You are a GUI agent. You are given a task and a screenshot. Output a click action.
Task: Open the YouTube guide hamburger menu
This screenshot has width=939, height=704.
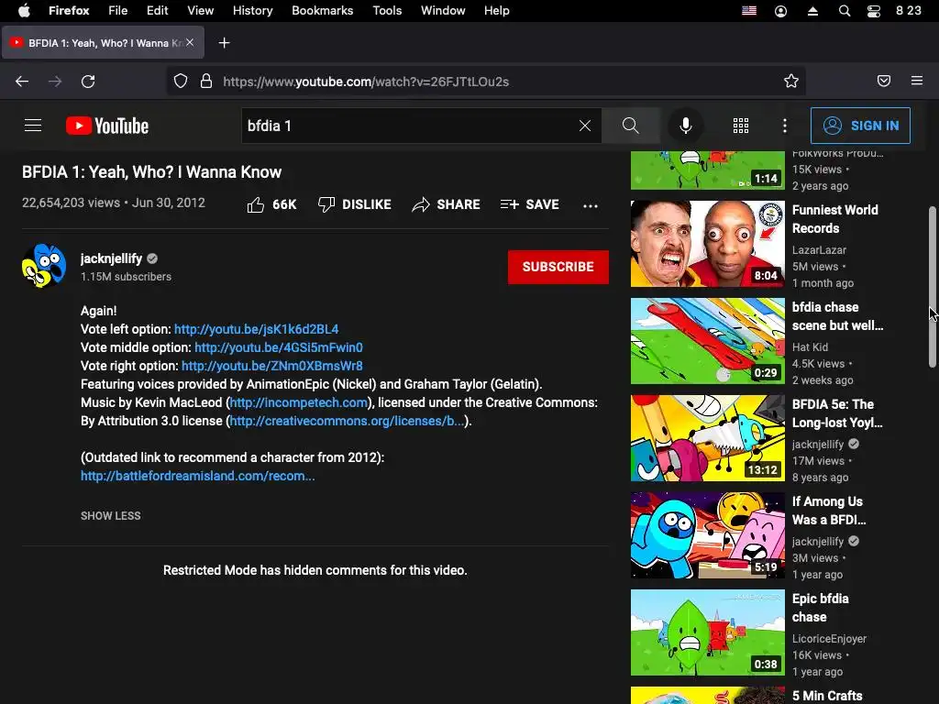pos(33,125)
